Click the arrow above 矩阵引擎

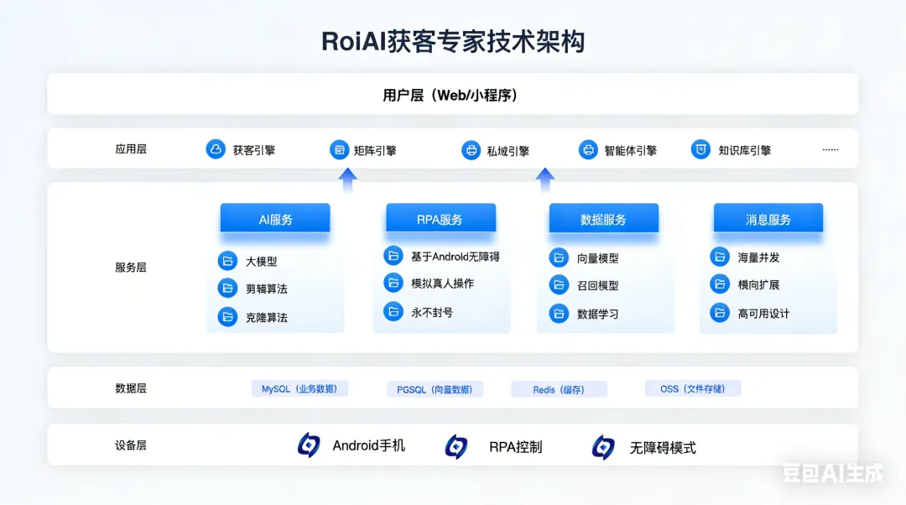click(348, 178)
